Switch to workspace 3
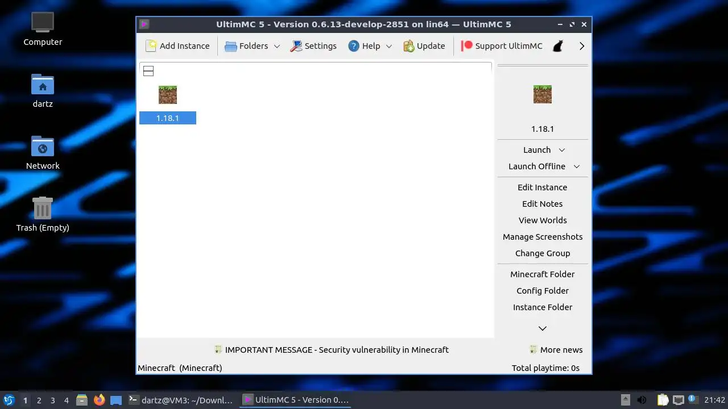 52,400
